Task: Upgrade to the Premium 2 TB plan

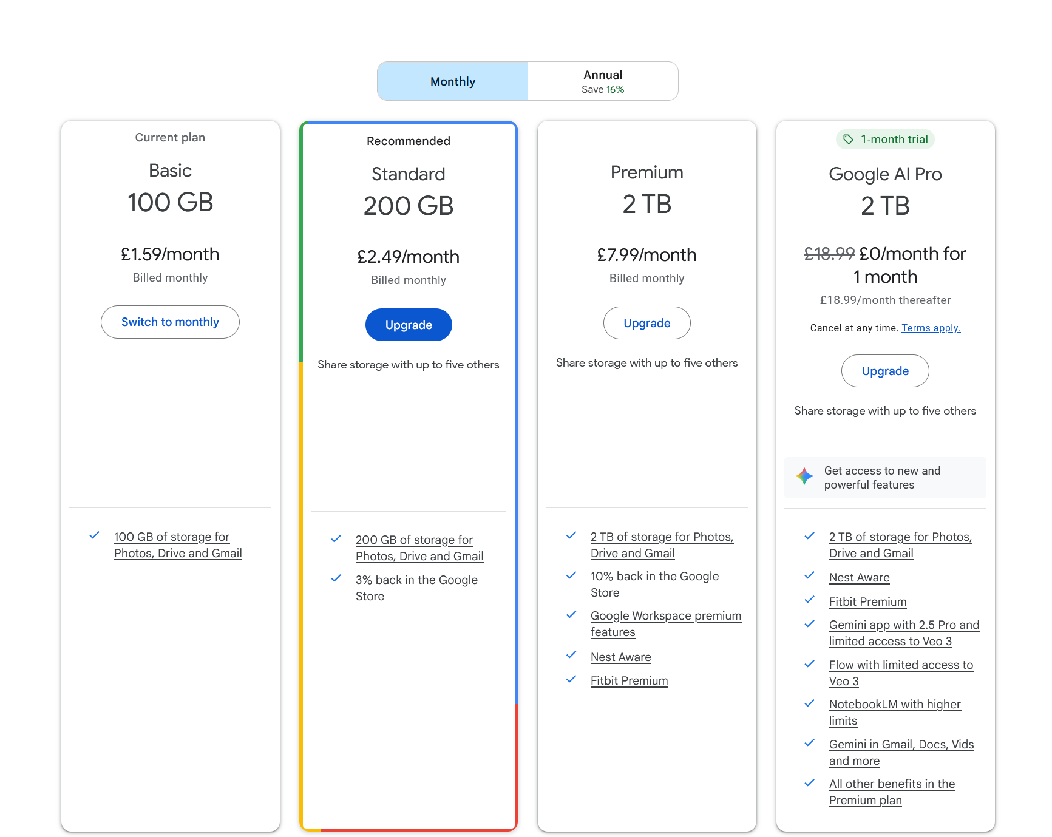Action: coord(647,323)
